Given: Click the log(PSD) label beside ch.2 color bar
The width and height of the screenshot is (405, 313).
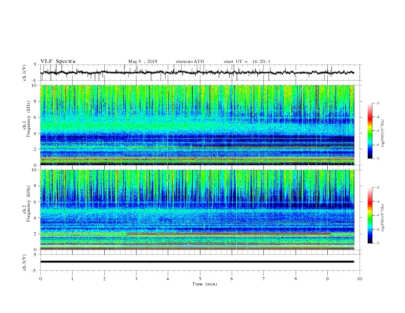Looking at the screenshot, I should [x=382, y=217].
